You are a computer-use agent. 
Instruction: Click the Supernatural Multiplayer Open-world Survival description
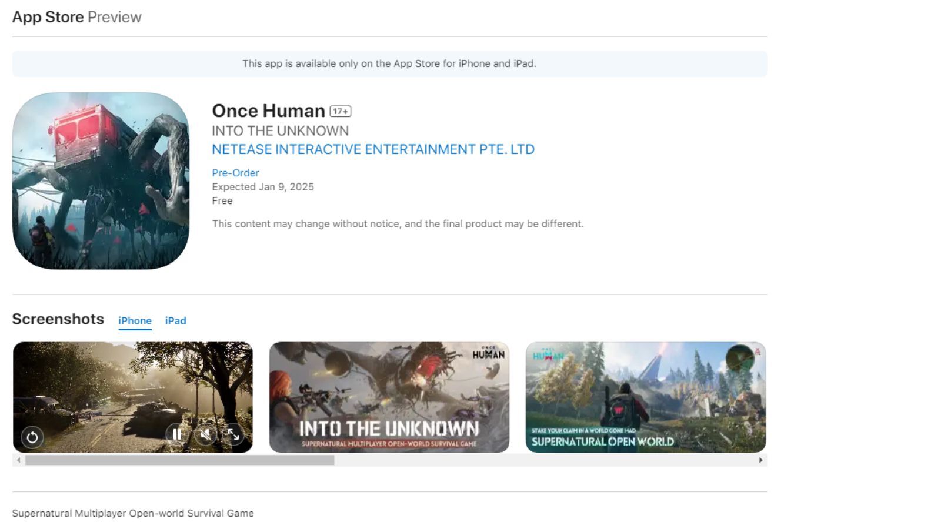133,513
